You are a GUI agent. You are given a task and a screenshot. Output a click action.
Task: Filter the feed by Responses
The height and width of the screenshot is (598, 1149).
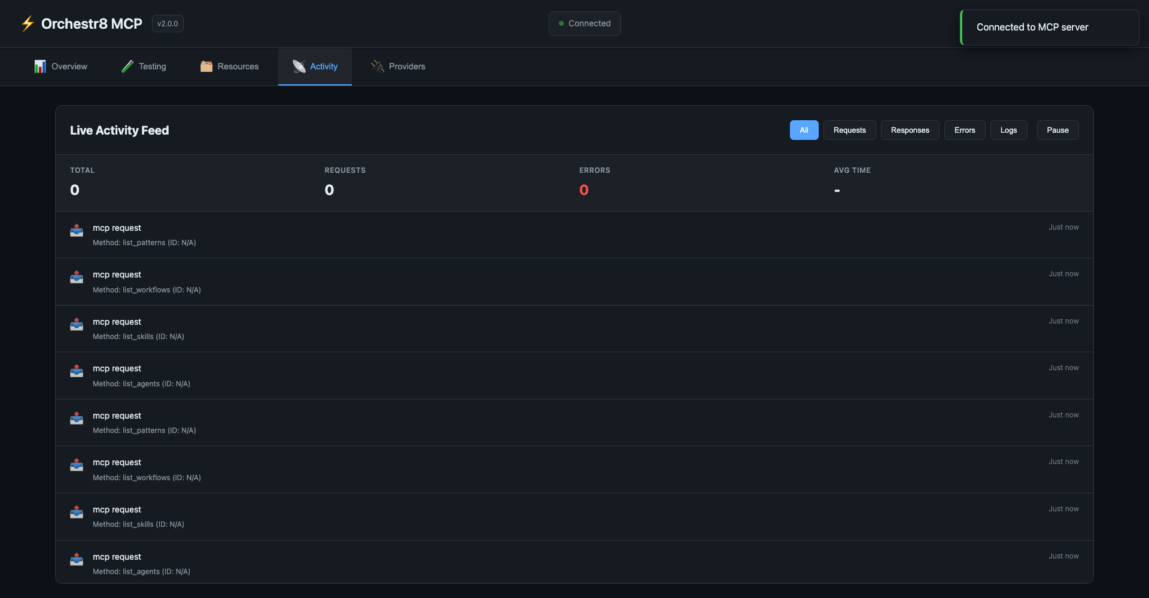pos(910,130)
